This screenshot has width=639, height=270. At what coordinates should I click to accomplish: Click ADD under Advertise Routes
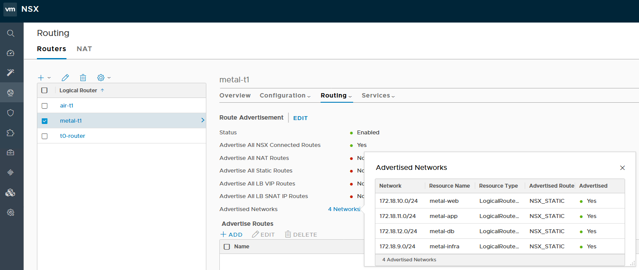232,234
